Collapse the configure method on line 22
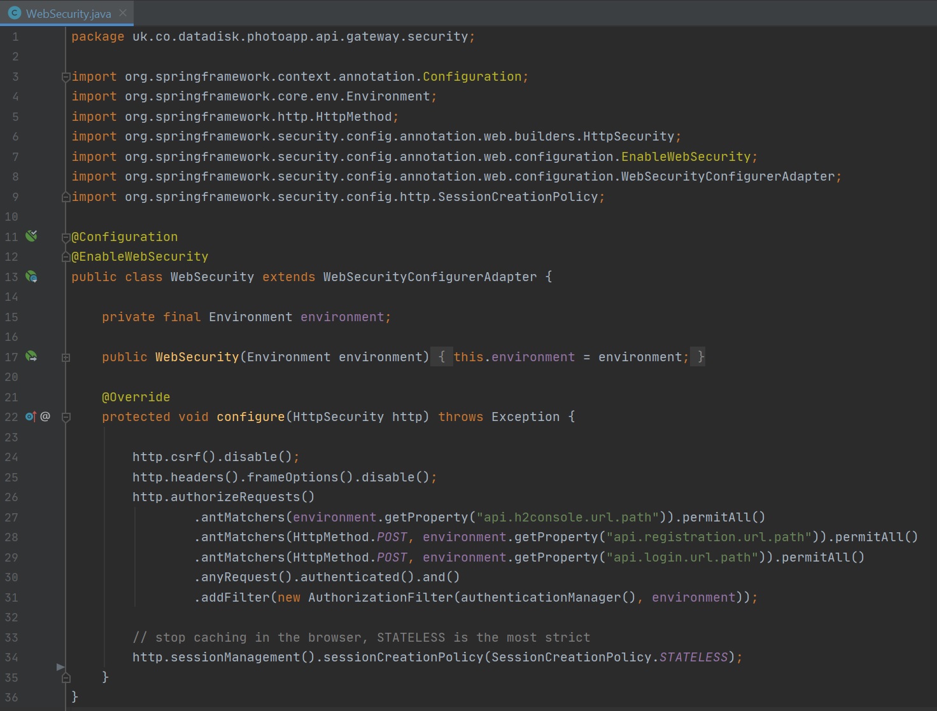937x711 pixels. pos(66,417)
